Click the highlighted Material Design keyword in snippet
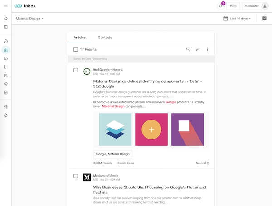Image resolution: width=272 pixels, height=206 pixels. (113, 106)
